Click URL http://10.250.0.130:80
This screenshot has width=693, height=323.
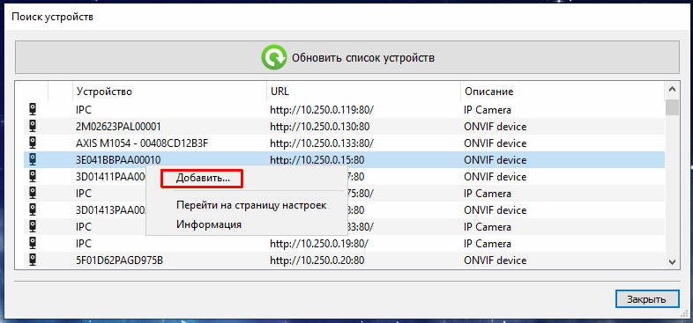pyautogui.click(x=320, y=127)
